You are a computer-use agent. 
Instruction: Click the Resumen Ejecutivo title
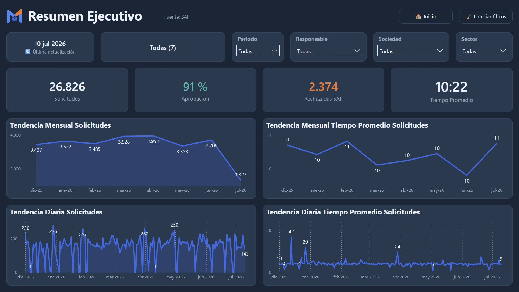tap(85, 16)
